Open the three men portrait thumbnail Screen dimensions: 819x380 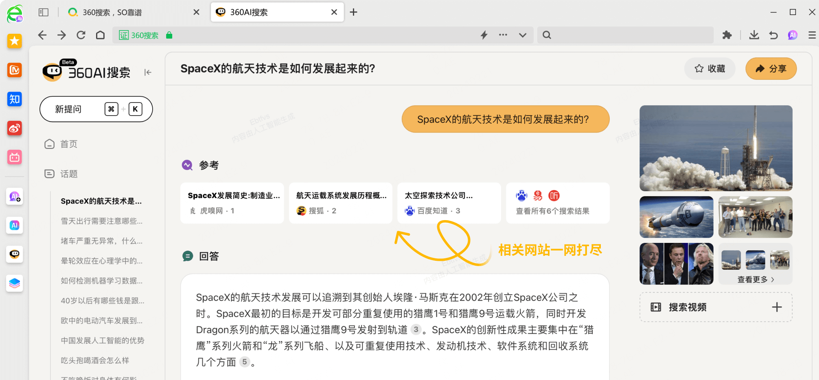[677, 264]
